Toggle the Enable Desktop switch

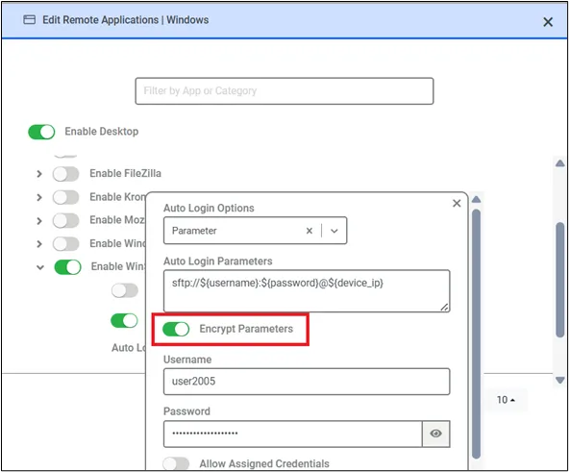pos(41,132)
